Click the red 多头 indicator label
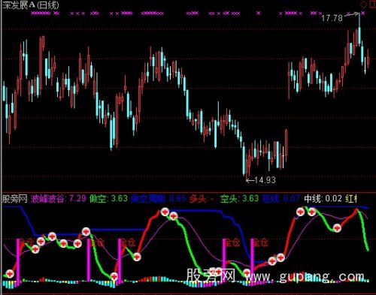 pyautogui.click(x=201, y=199)
